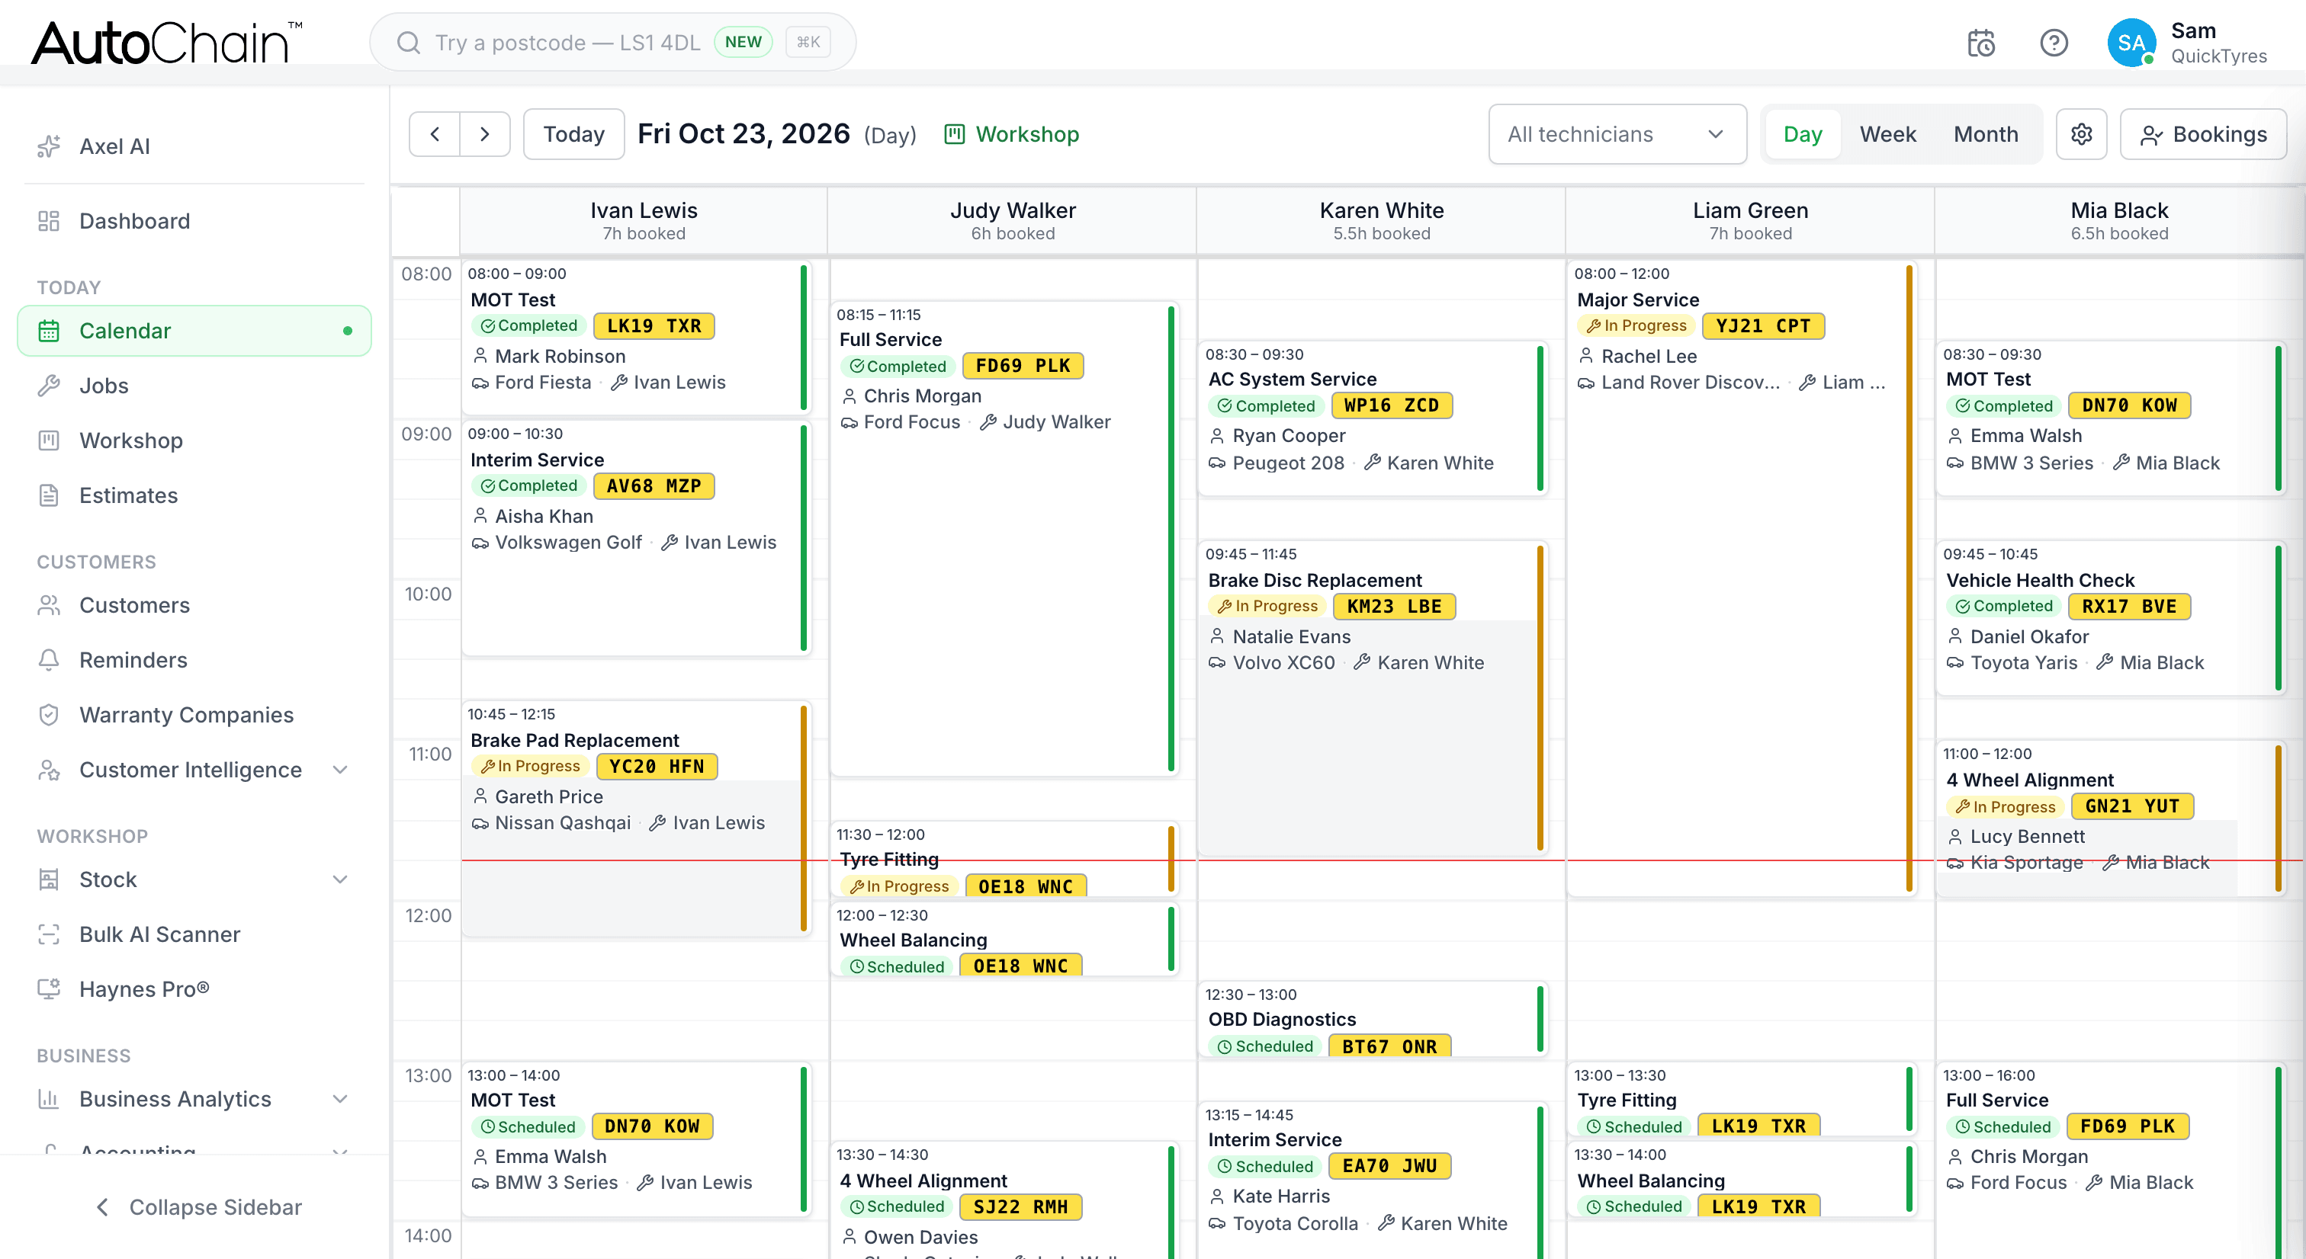Click the search magnifier icon
The image size is (2306, 1259).
point(408,42)
